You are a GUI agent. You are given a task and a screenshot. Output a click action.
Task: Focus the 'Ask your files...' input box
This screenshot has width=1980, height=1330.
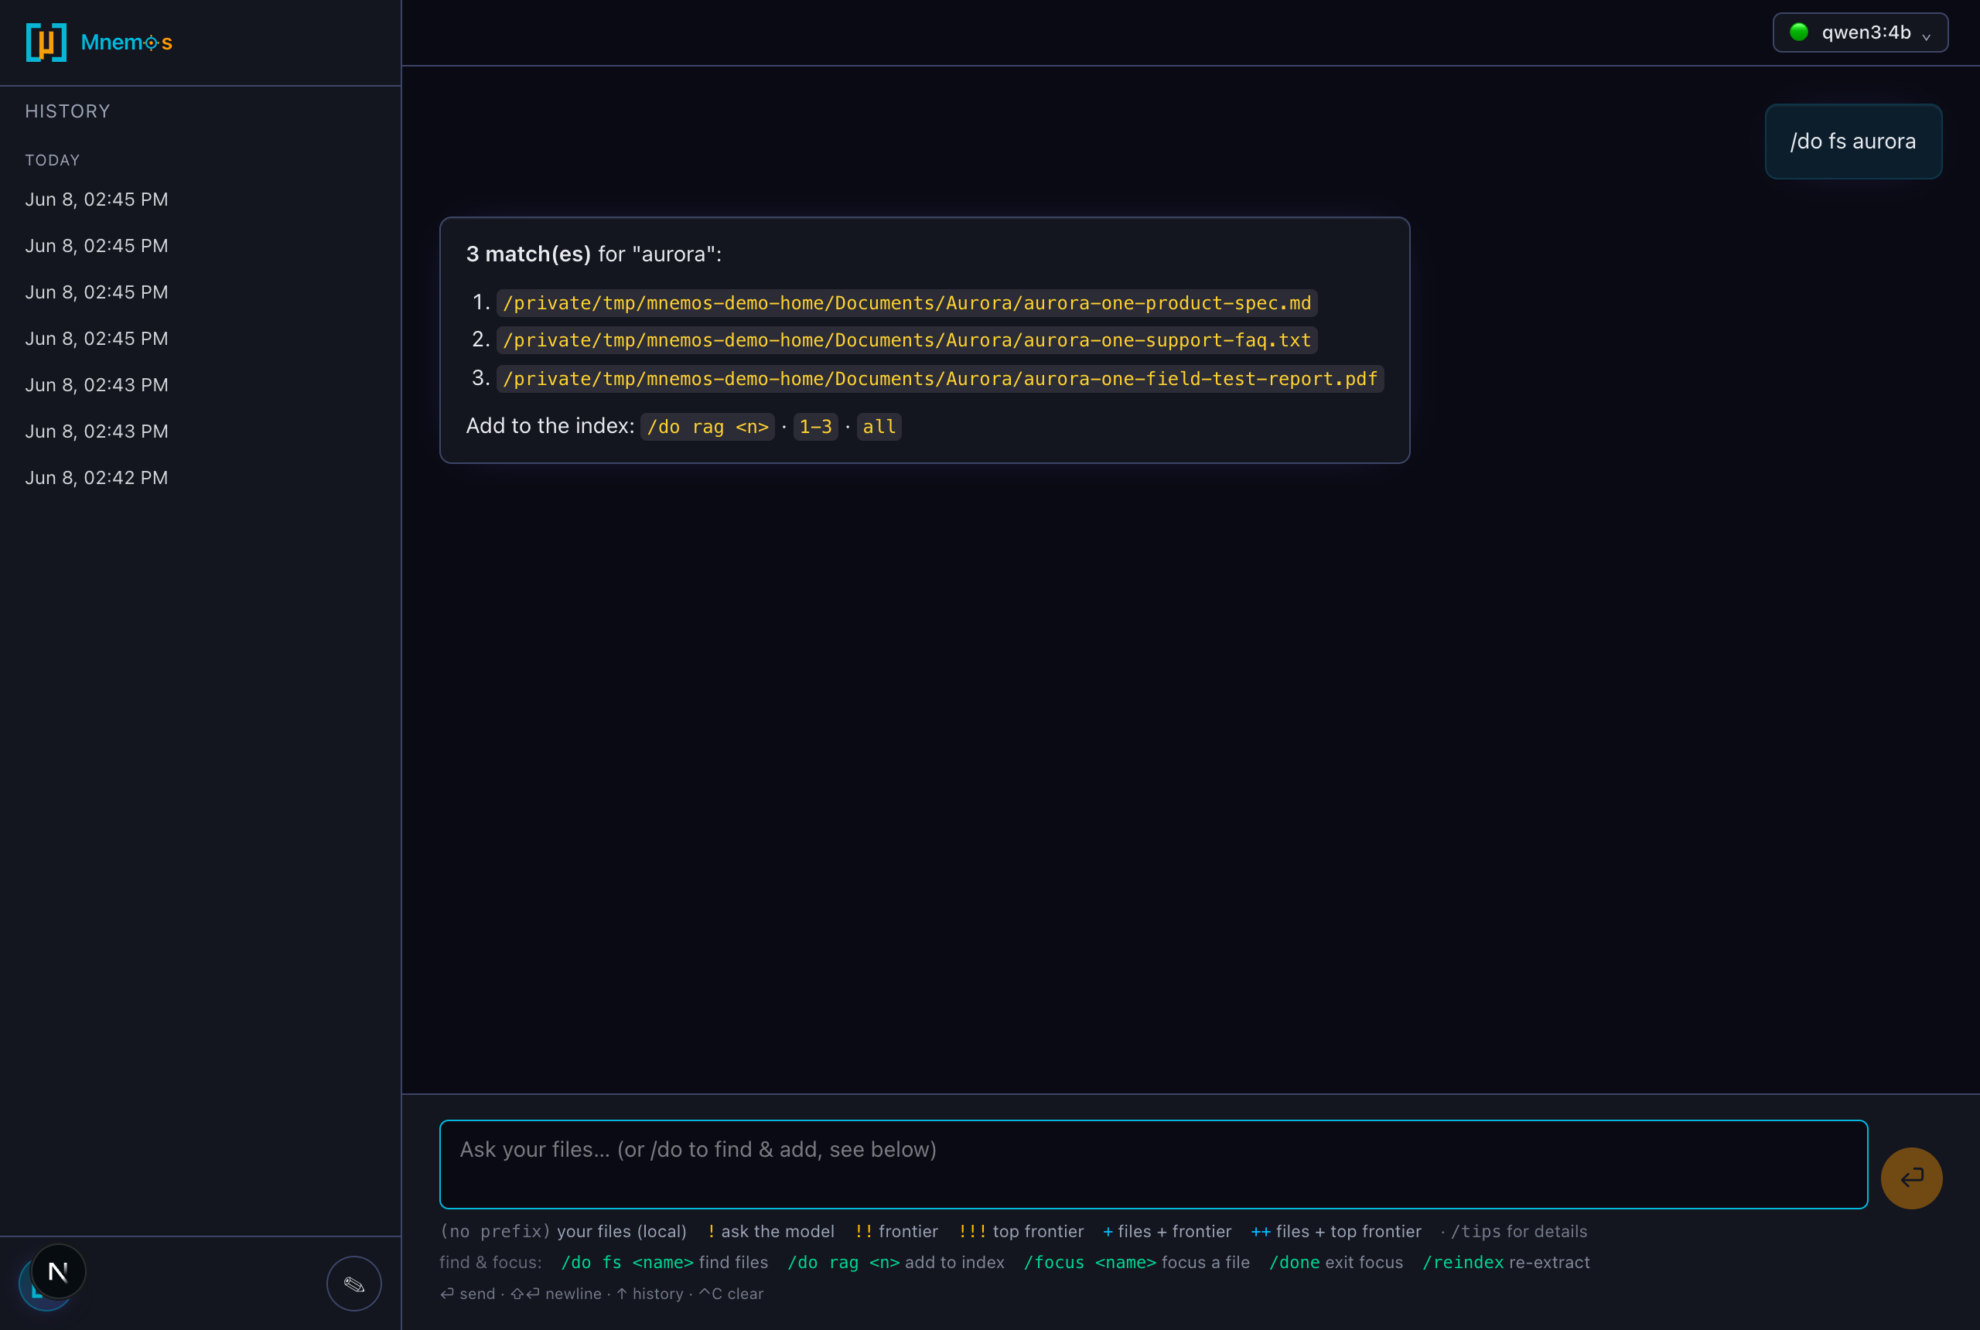click(x=1153, y=1164)
